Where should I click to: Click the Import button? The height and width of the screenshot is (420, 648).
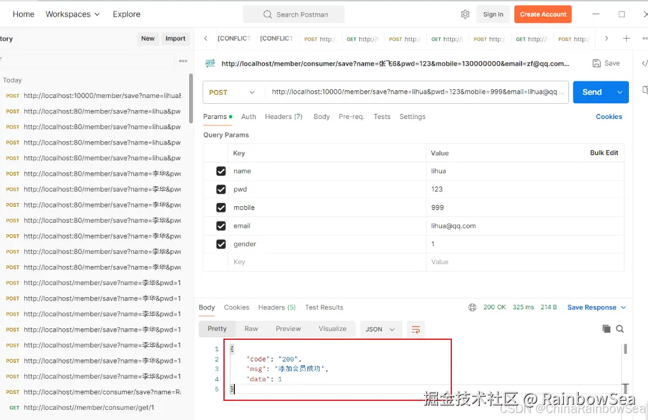pos(175,38)
